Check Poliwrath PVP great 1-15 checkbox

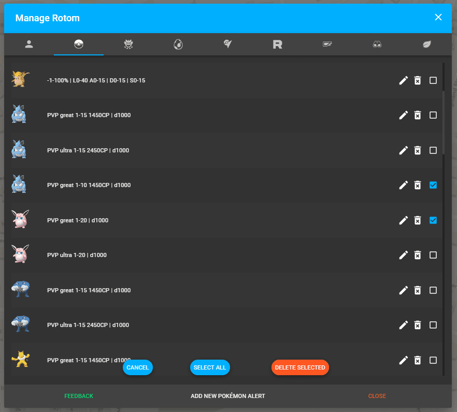(433, 290)
